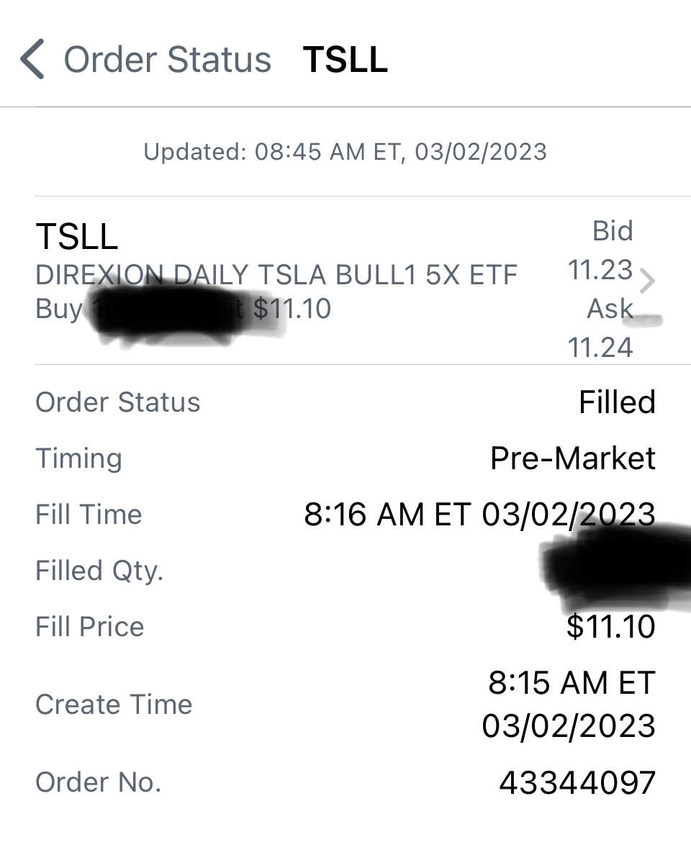Tap the Filled order status value
The width and height of the screenshot is (691, 855).
pyautogui.click(x=617, y=402)
